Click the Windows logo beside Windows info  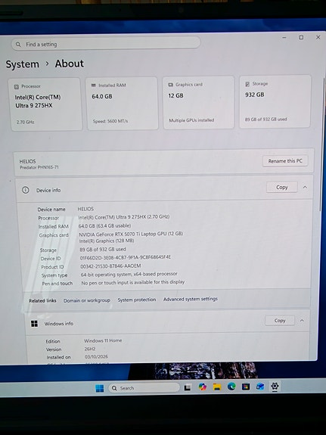point(34,324)
